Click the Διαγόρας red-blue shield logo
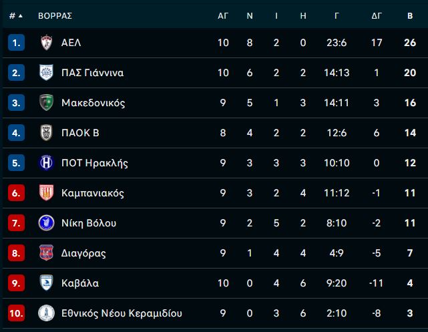Viewport: 428px width, 332px height. tap(46, 253)
